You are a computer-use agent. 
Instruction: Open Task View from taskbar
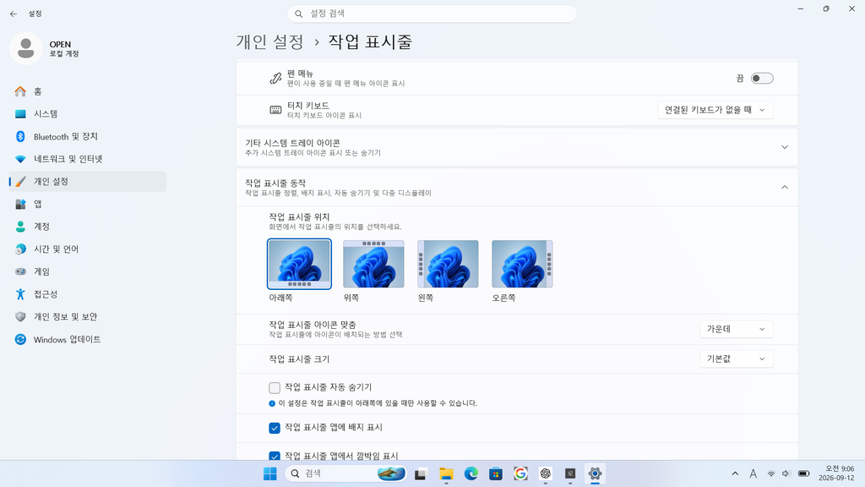(x=421, y=473)
